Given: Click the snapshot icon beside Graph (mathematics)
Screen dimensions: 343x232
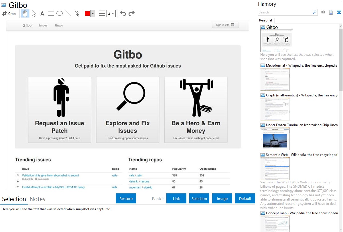Looking at the screenshot, I should (263, 95).
